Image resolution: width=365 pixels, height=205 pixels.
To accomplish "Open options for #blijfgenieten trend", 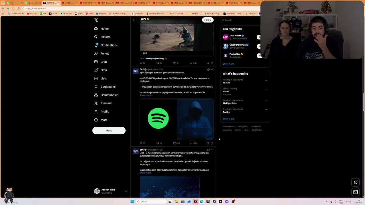I will (x=266, y=101).
